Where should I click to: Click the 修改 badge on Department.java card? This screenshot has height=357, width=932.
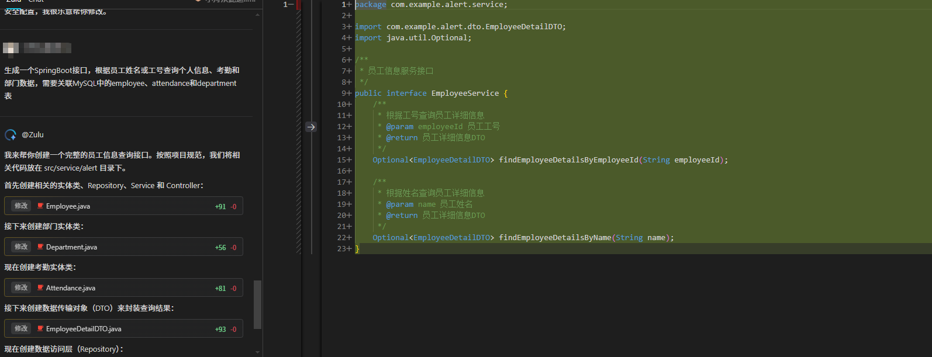(21, 247)
